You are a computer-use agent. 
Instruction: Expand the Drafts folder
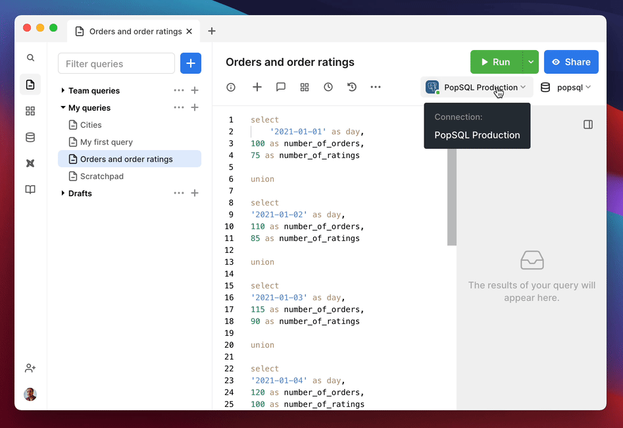tap(62, 193)
